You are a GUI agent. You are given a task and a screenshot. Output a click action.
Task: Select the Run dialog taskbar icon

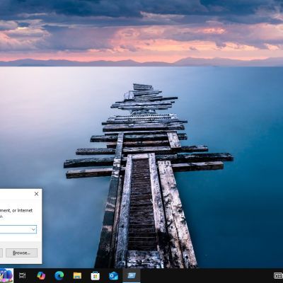[132, 275]
